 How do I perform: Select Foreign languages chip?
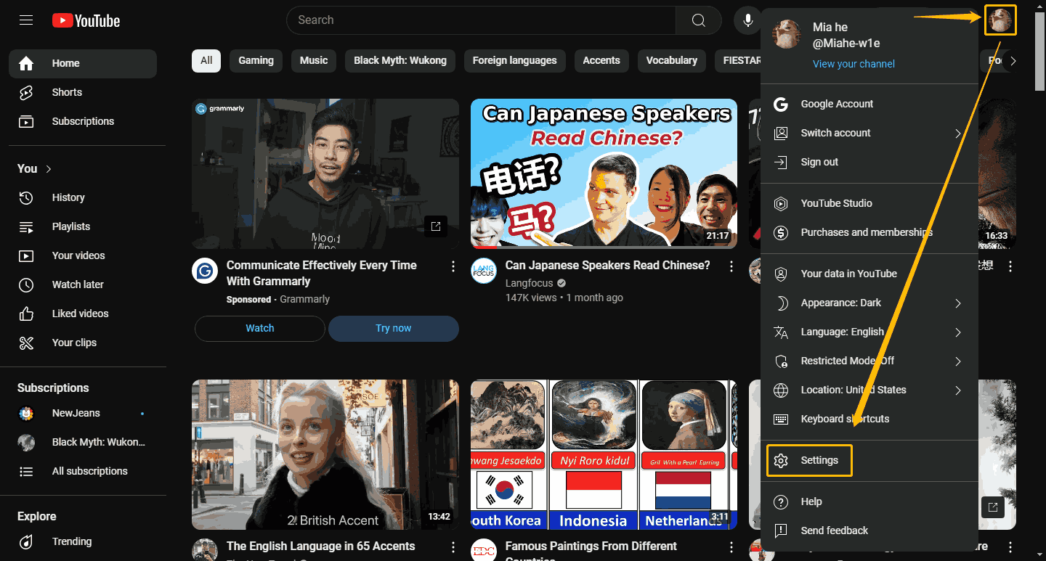515,61
